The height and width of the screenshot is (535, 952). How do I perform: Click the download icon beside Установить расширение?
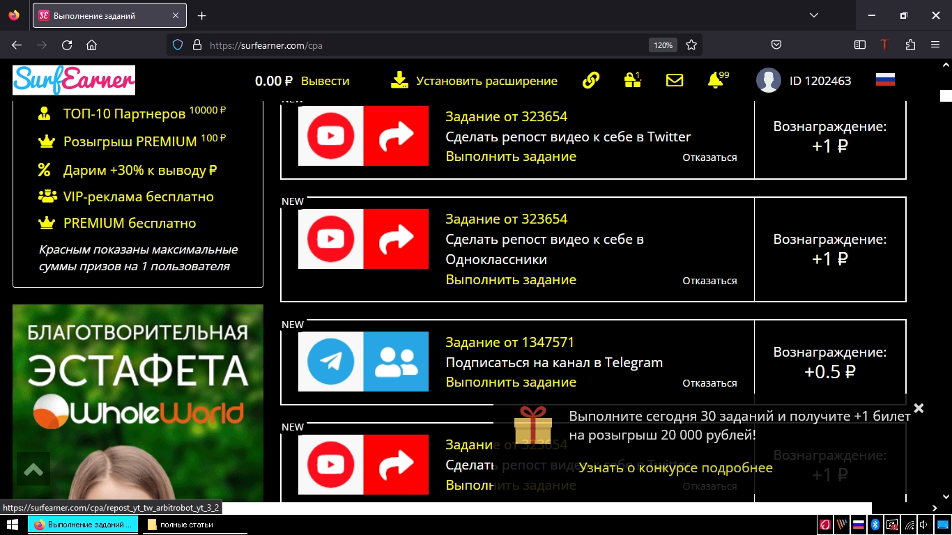point(399,80)
